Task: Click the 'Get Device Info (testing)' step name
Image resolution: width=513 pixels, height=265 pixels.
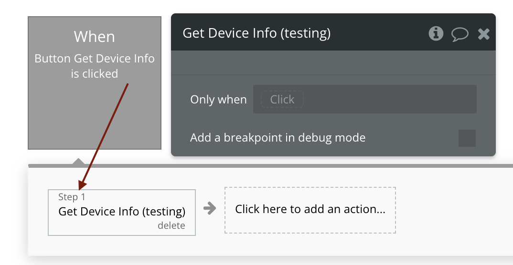Action: [x=121, y=211]
